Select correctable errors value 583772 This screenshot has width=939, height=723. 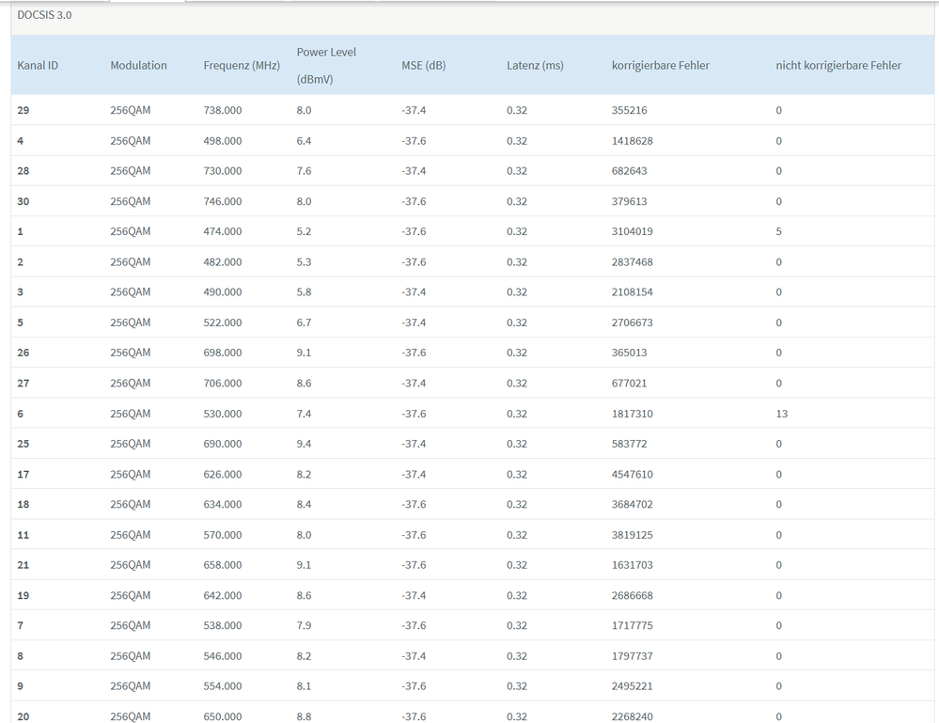(630, 443)
